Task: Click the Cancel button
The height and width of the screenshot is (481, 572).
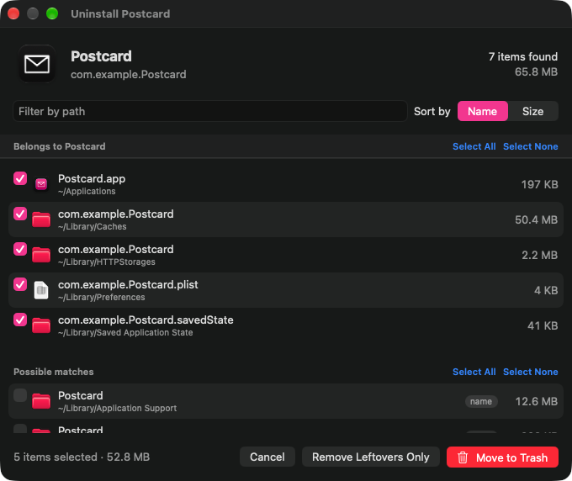Action: click(267, 457)
